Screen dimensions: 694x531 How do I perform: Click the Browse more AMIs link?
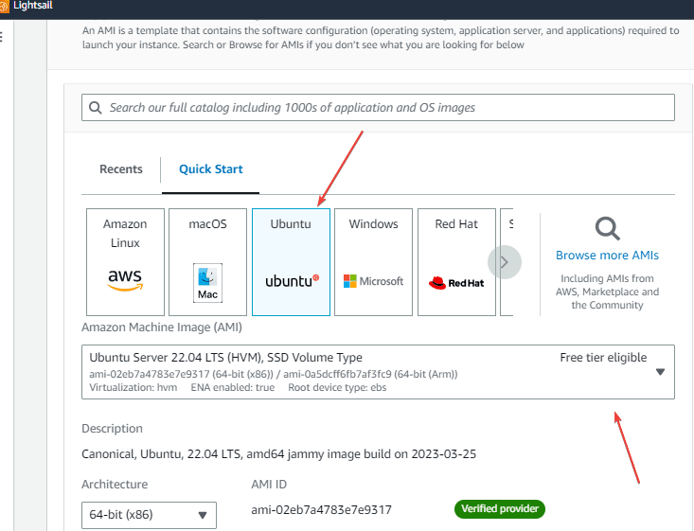click(607, 256)
